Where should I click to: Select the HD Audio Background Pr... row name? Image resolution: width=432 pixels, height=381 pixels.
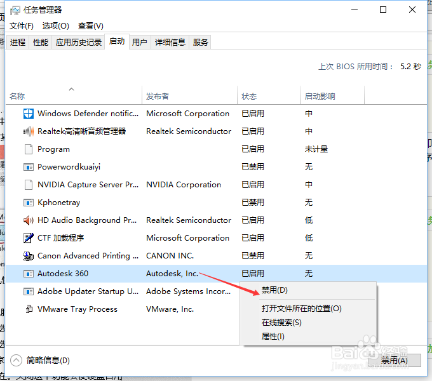(x=87, y=220)
